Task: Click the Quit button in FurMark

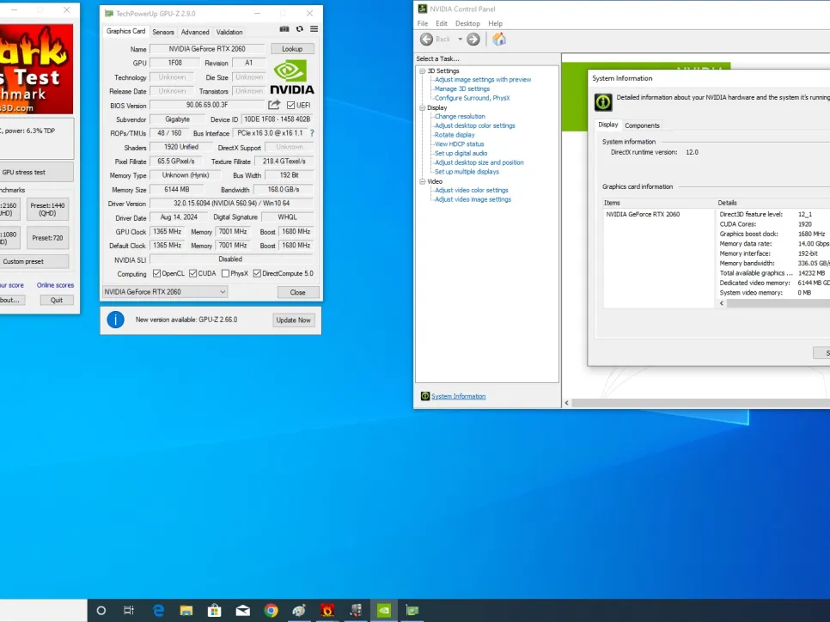Action: pyautogui.click(x=57, y=300)
